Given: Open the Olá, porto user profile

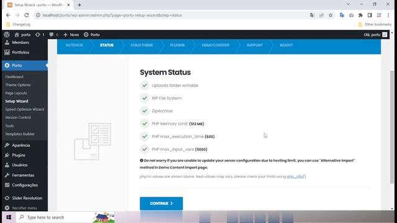Looking at the screenshot, I should pos(375,35).
